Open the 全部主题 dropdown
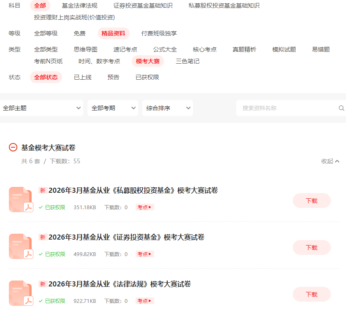Image resolution: width=346 pixels, height=313 pixels. pyautogui.click(x=41, y=108)
